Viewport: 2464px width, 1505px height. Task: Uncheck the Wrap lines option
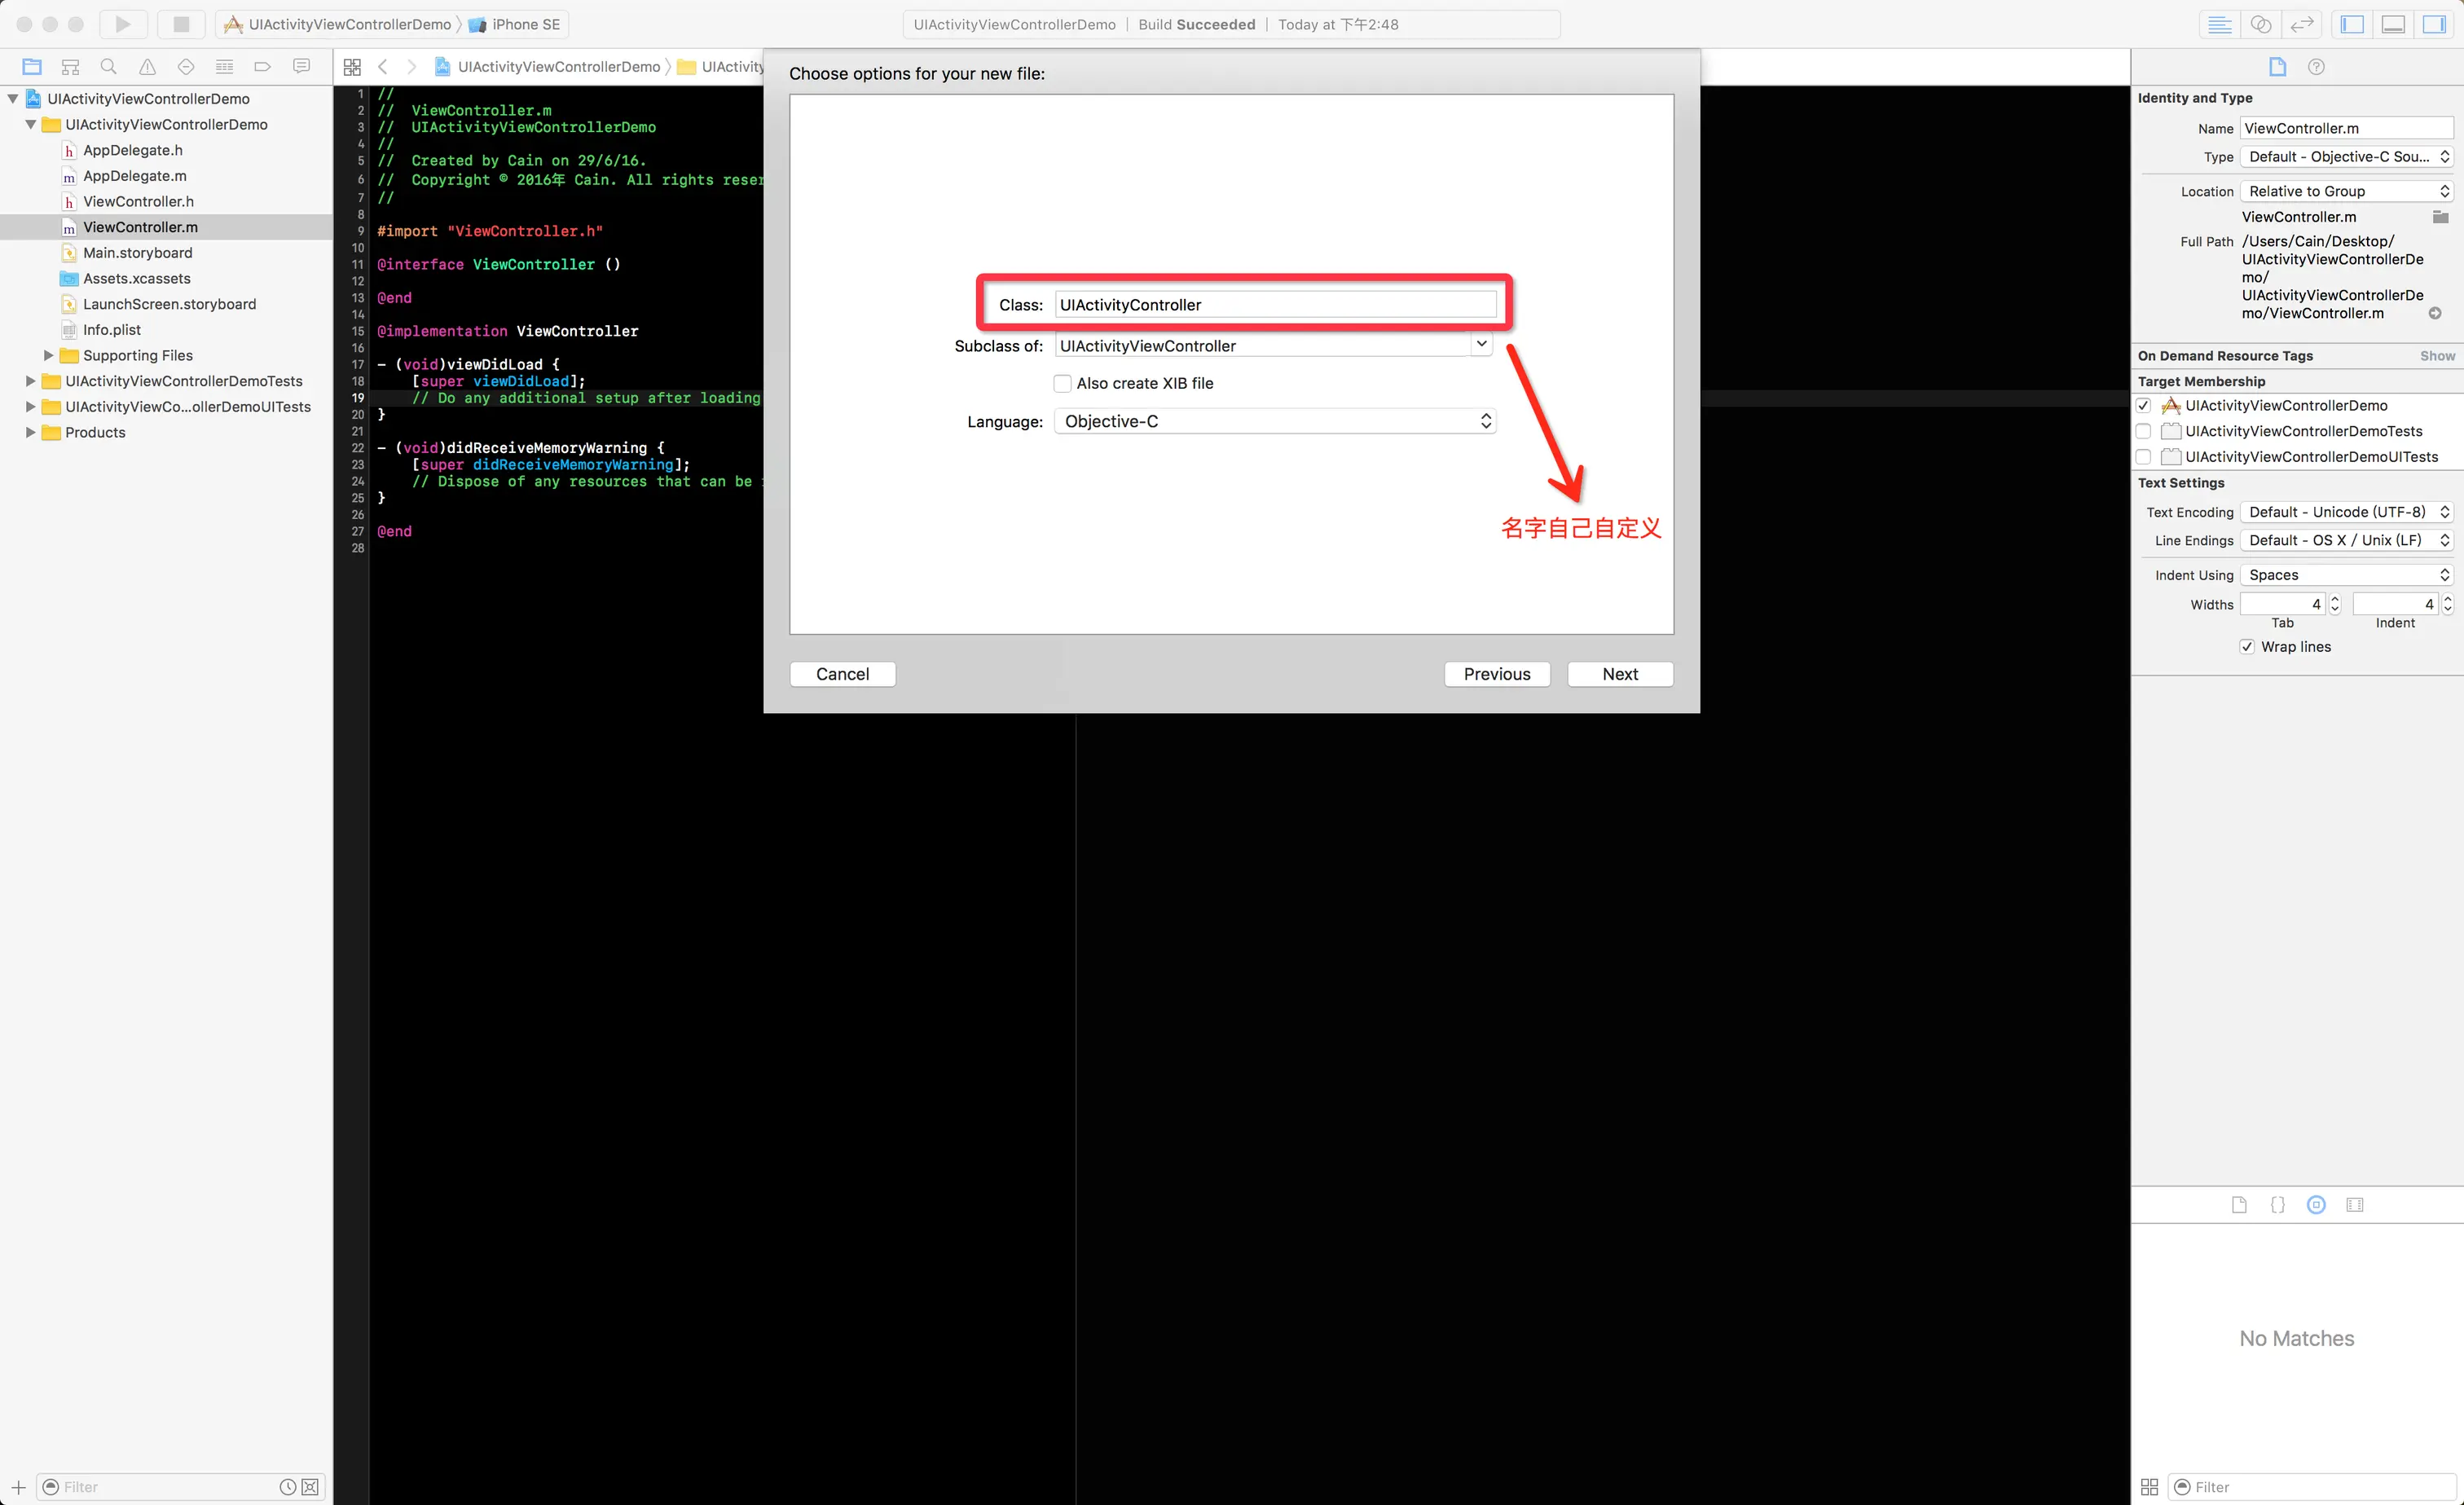(x=2247, y=647)
